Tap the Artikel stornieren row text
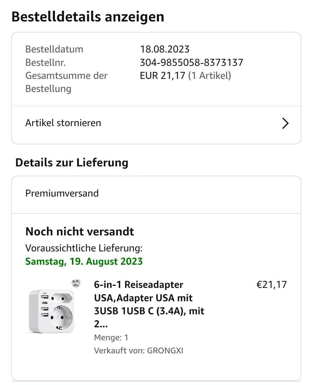The height and width of the screenshot is (385, 312). pos(63,123)
